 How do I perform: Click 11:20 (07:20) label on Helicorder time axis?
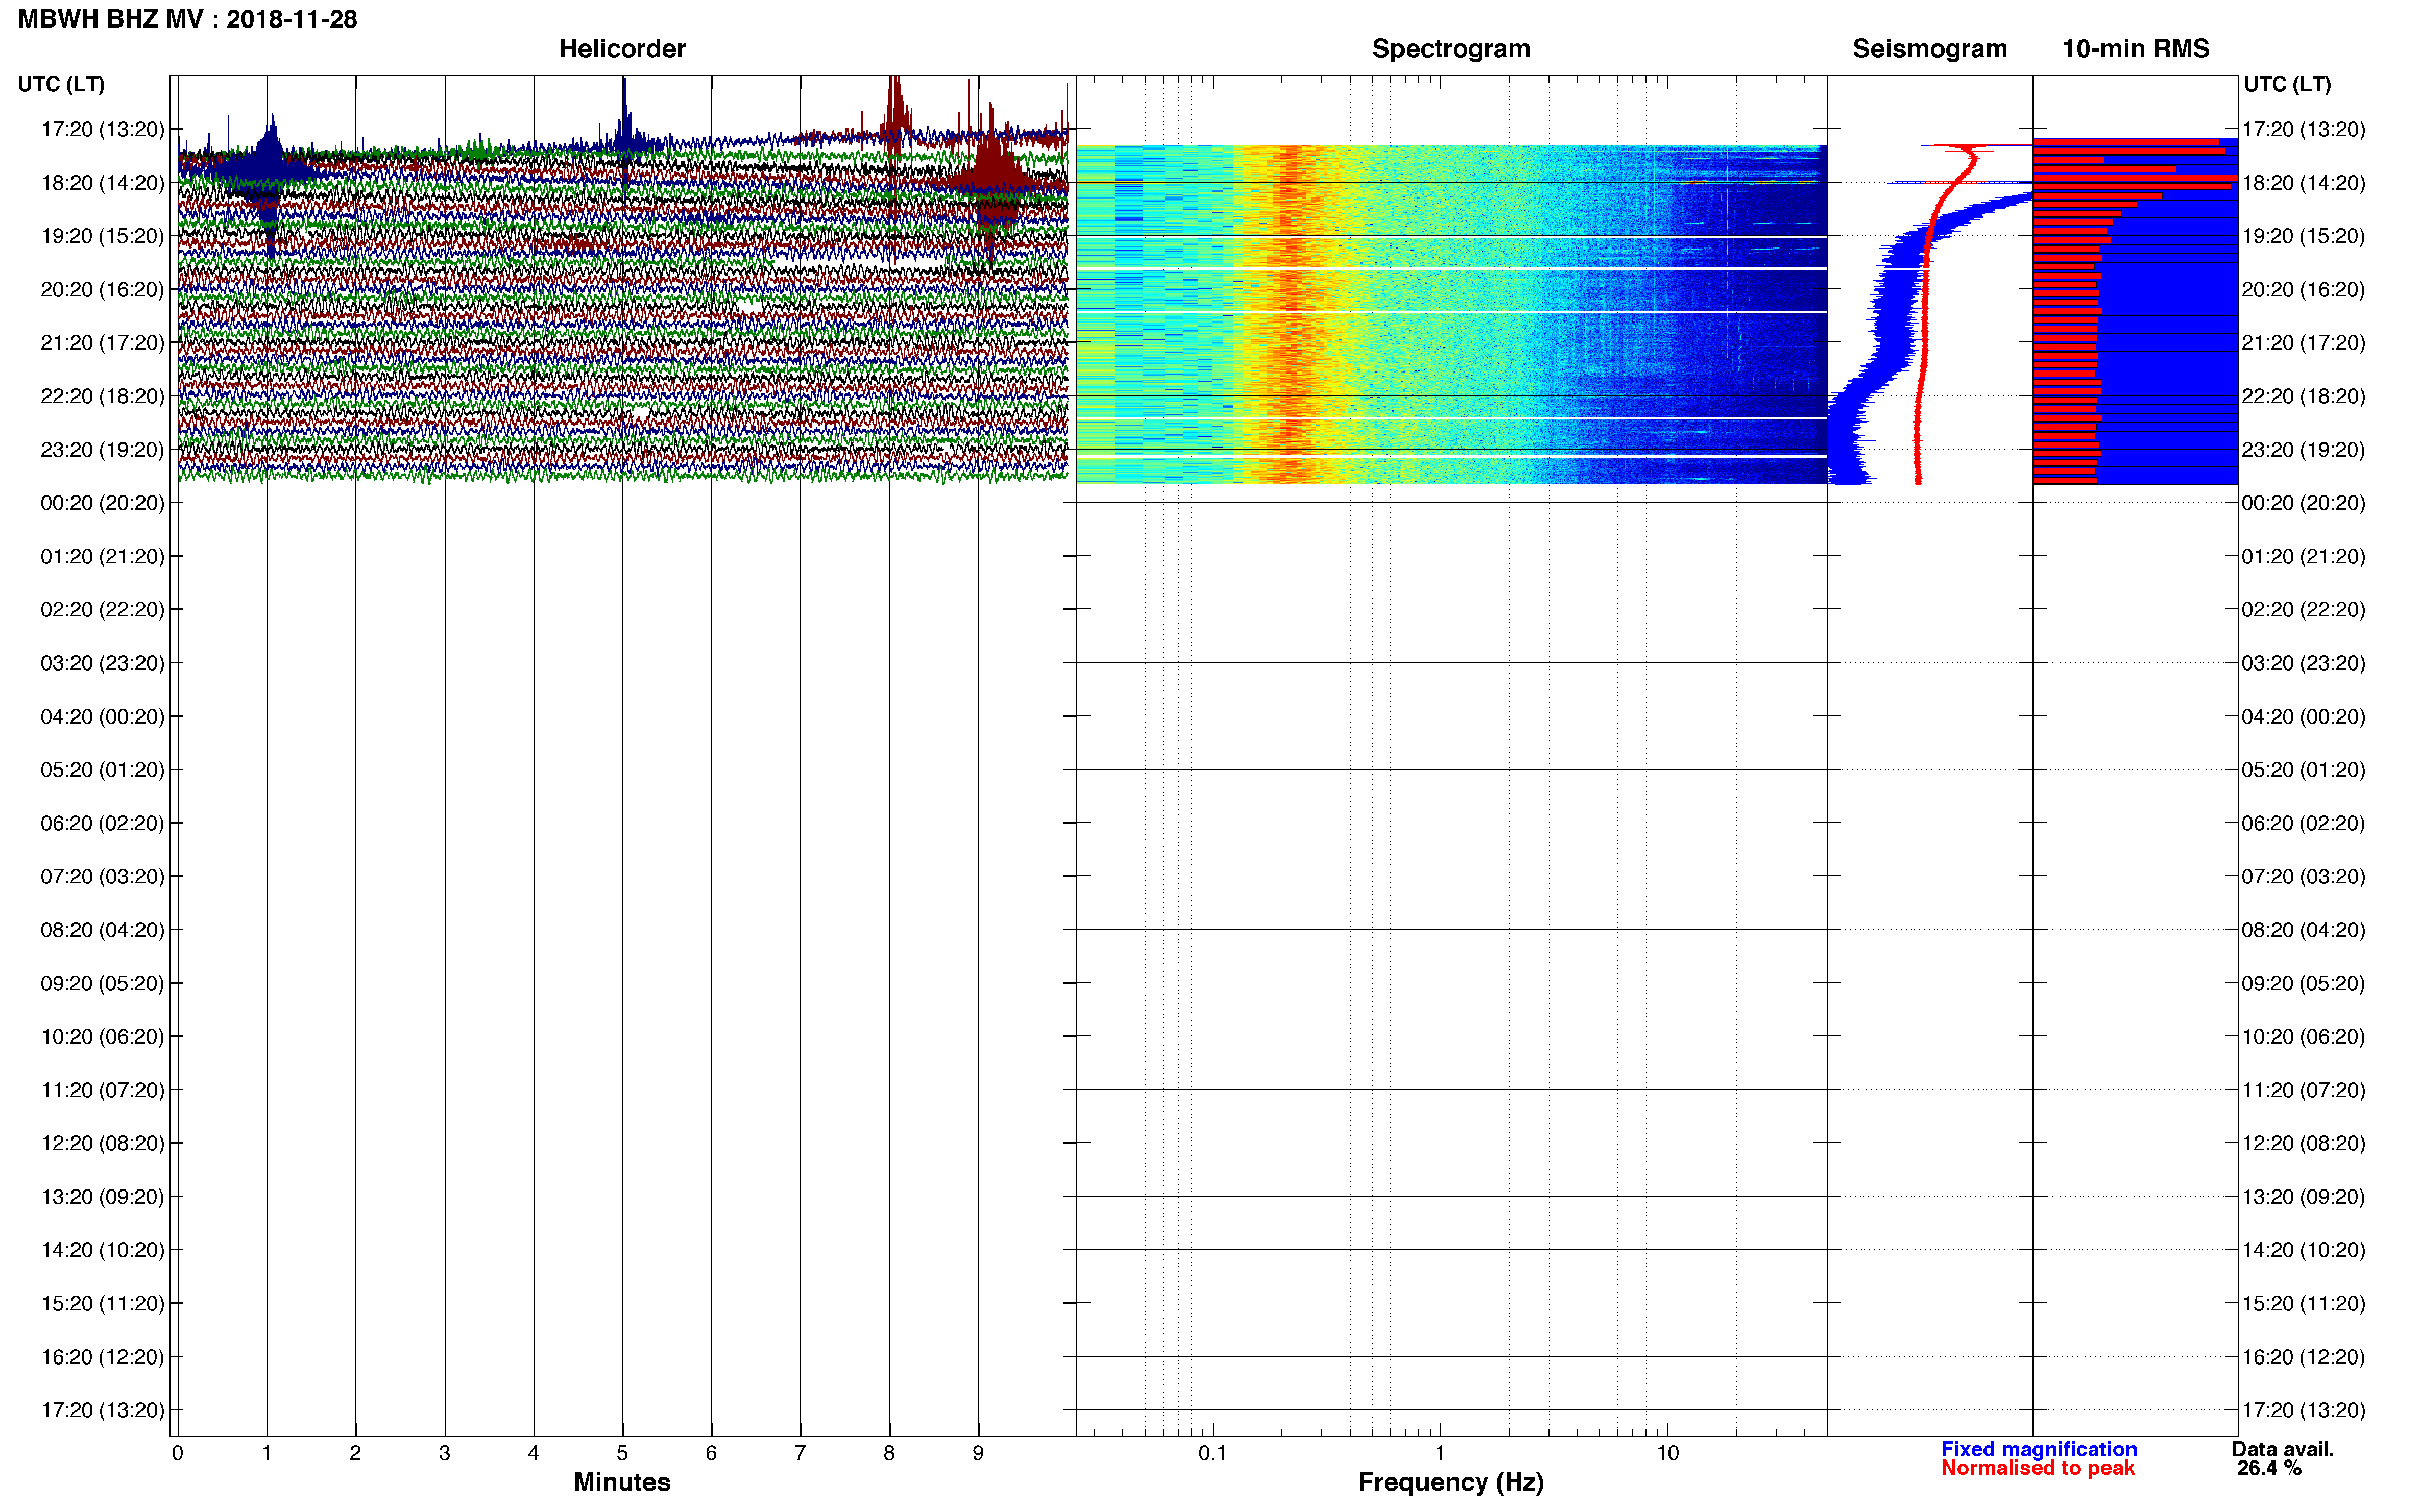coord(102,1090)
